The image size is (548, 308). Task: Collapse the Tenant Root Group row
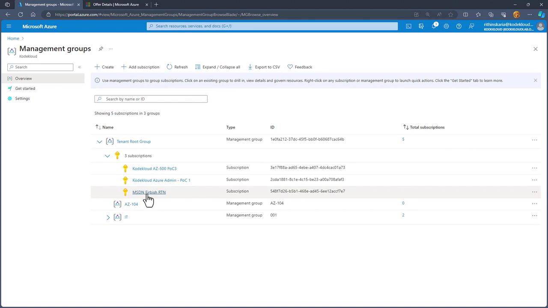[99, 142]
